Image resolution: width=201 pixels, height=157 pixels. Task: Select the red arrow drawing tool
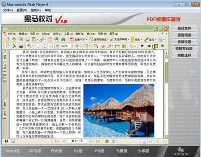tap(109, 46)
